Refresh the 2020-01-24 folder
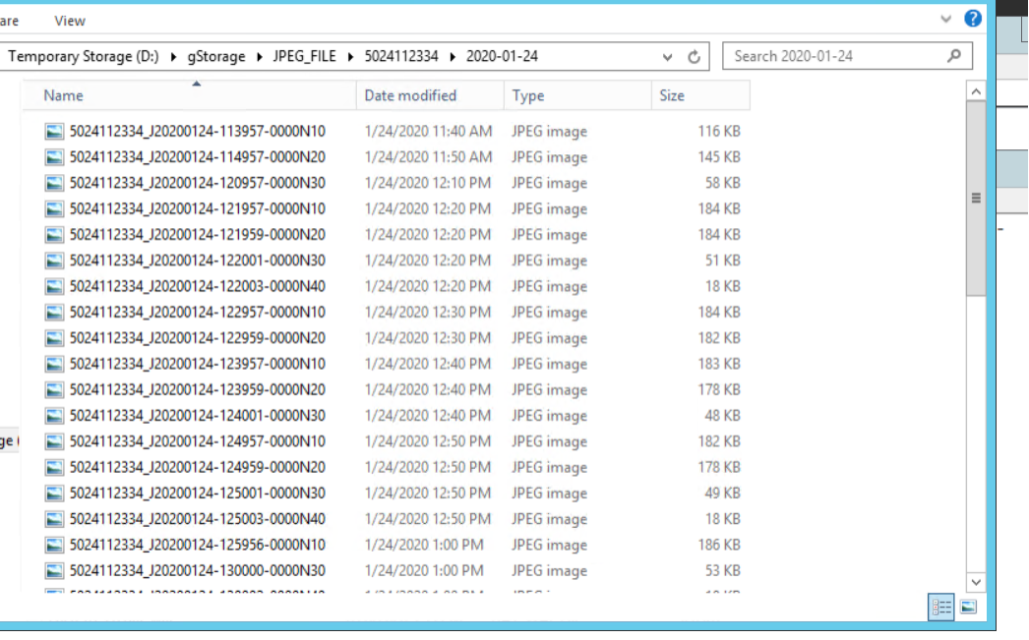 click(x=694, y=57)
